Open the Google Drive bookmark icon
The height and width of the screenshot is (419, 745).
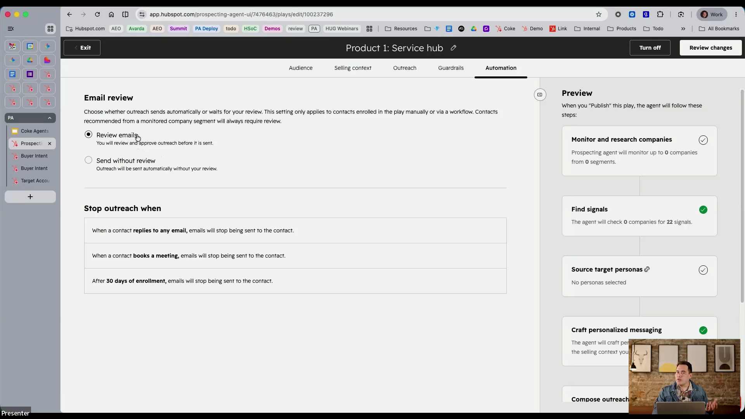click(474, 29)
